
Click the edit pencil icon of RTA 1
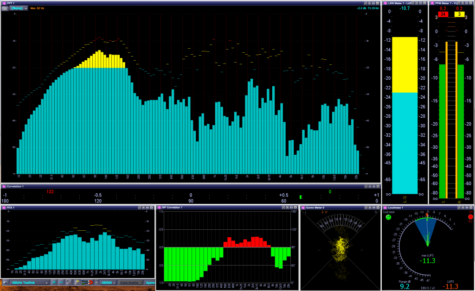(x=139, y=208)
